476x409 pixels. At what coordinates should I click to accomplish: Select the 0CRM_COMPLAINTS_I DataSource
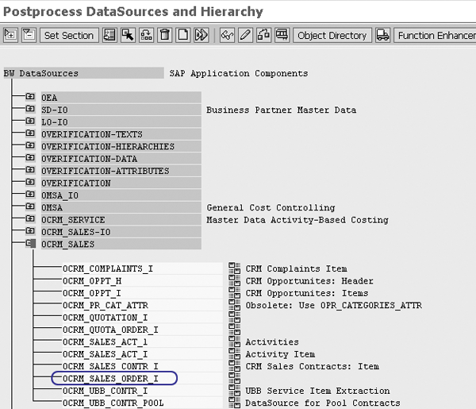pyautogui.click(x=142, y=268)
